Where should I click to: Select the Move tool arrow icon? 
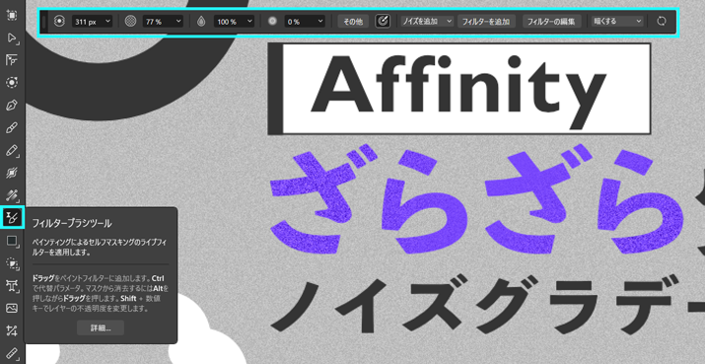tap(12, 36)
